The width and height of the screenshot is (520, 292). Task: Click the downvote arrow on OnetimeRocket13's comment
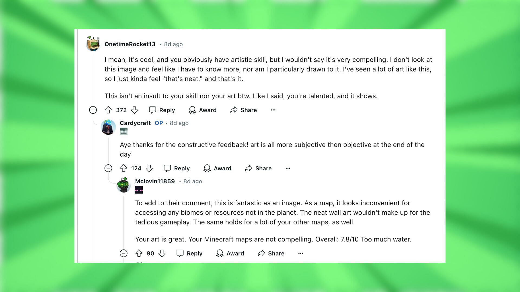tap(135, 110)
